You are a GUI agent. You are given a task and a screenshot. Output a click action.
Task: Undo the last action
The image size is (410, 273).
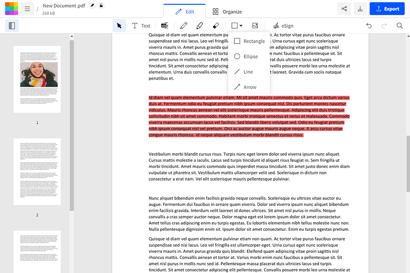pyautogui.click(x=369, y=26)
